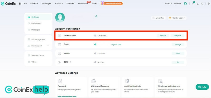The height and width of the screenshot is (98, 211).
Task: Expand Sub-Account sidebar chevron
Action: (48, 46)
